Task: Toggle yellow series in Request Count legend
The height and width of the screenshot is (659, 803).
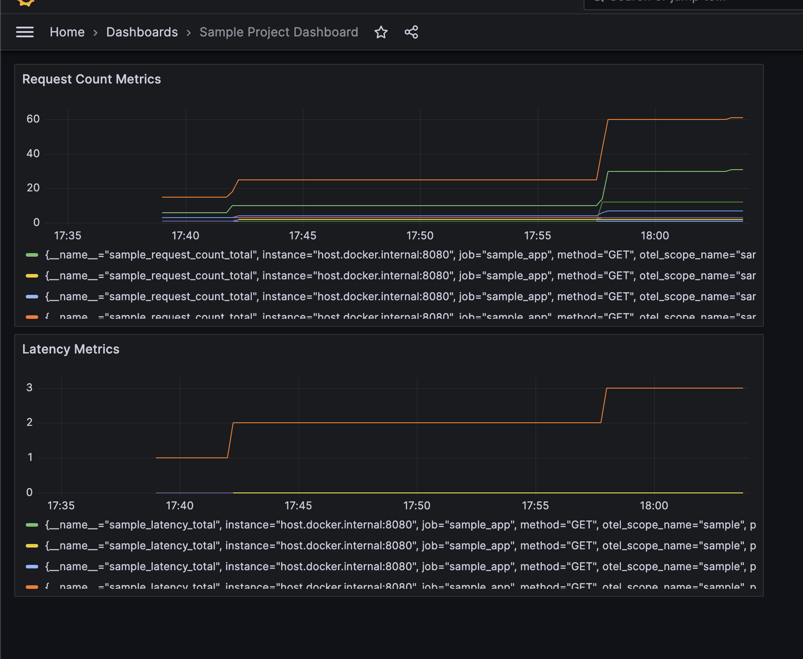Action: [x=32, y=276]
